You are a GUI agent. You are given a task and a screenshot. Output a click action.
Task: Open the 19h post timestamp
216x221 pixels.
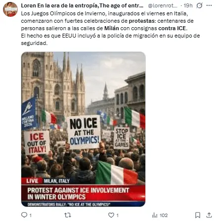[188, 5]
